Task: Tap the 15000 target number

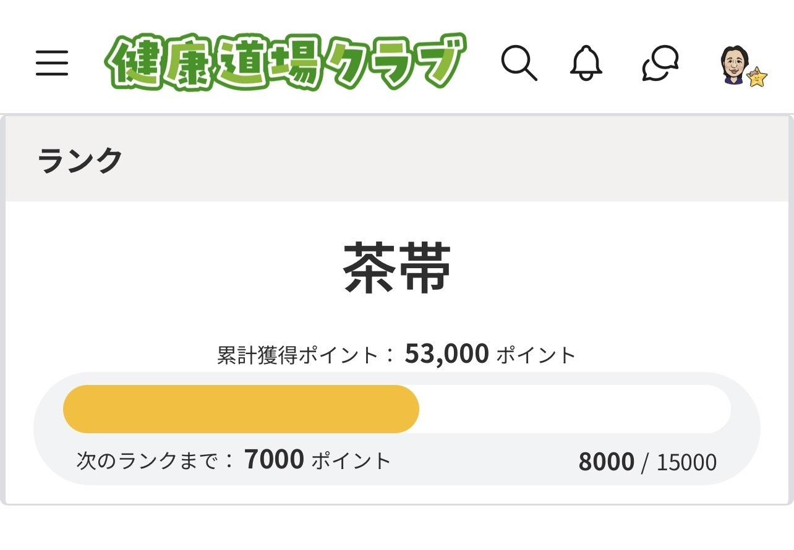Action: (x=686, y=463)
